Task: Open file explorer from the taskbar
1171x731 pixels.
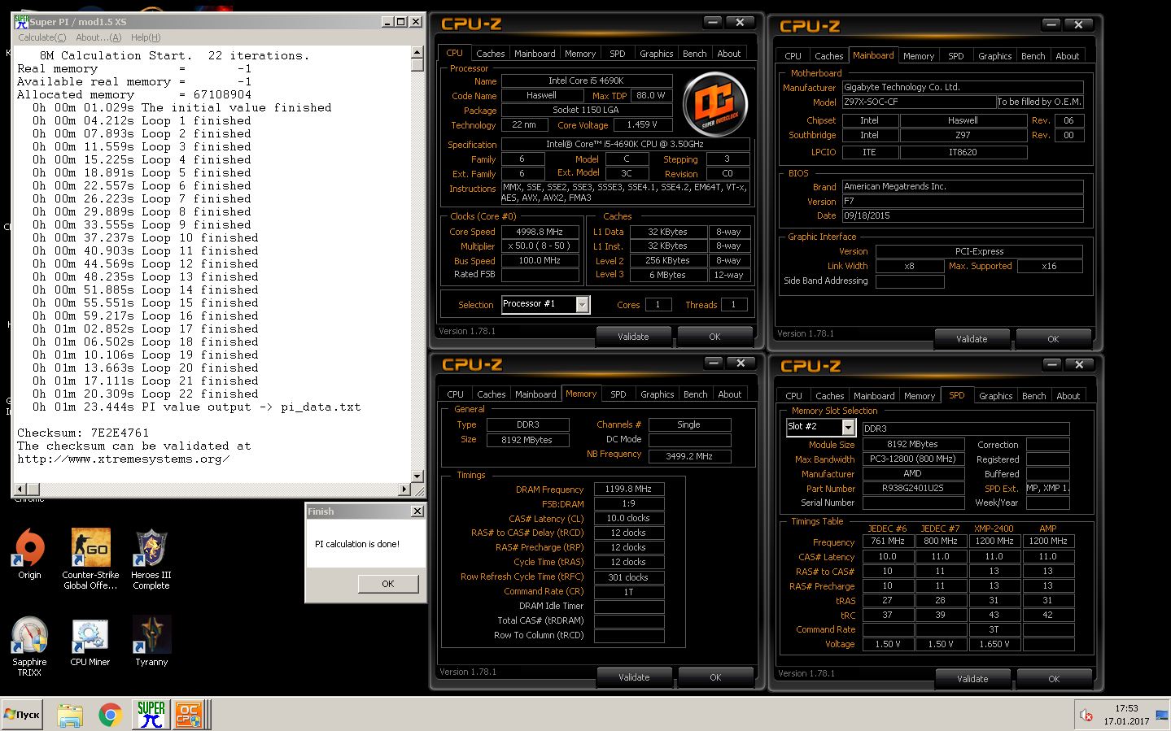Action: pos(70,715)
